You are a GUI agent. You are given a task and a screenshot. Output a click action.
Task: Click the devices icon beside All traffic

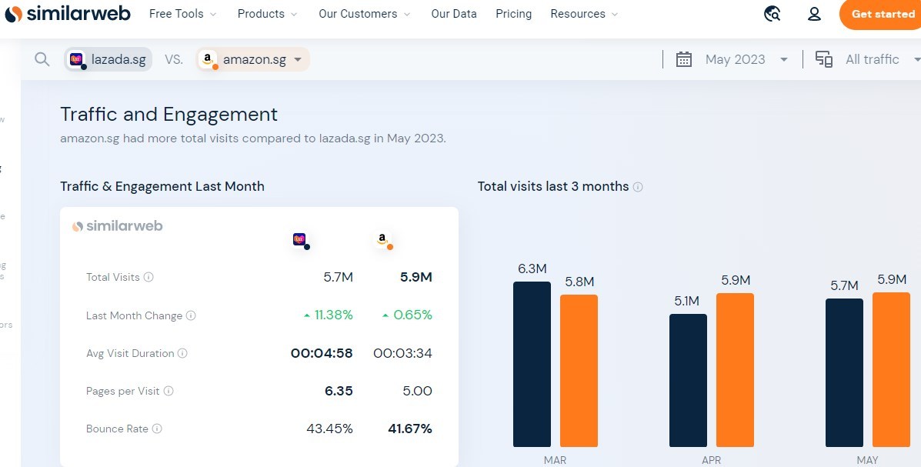[x=823, y=59]
